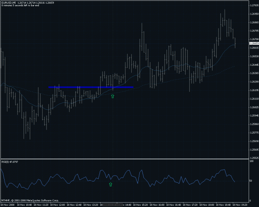Click the 1.25690 price axis label
259x207 pixels.
(x=254, y=141)
